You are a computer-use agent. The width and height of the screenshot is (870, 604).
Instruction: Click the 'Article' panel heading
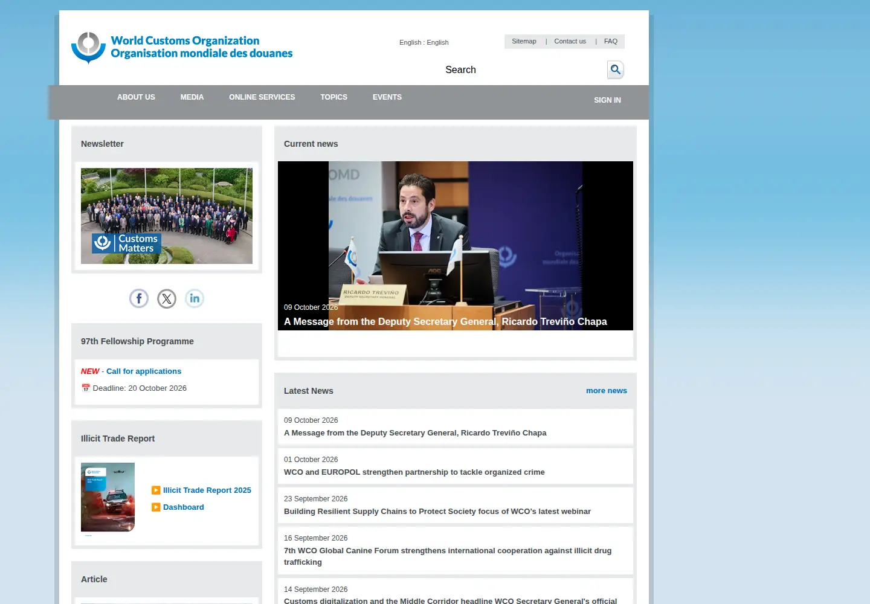point(94,579)
